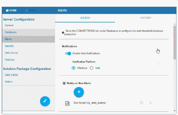This screenshot has height=115, width=178.
Task: Click the Enable Alert Notifications label
Action: (86, 53)
